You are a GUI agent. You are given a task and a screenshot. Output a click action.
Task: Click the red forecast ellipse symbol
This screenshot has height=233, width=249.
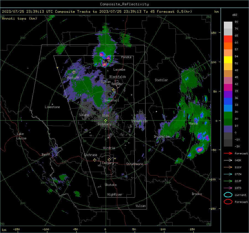click(x=228, y=202)
